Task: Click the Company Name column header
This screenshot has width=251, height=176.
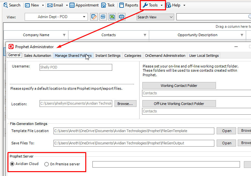Action: [x=36, y=35]
